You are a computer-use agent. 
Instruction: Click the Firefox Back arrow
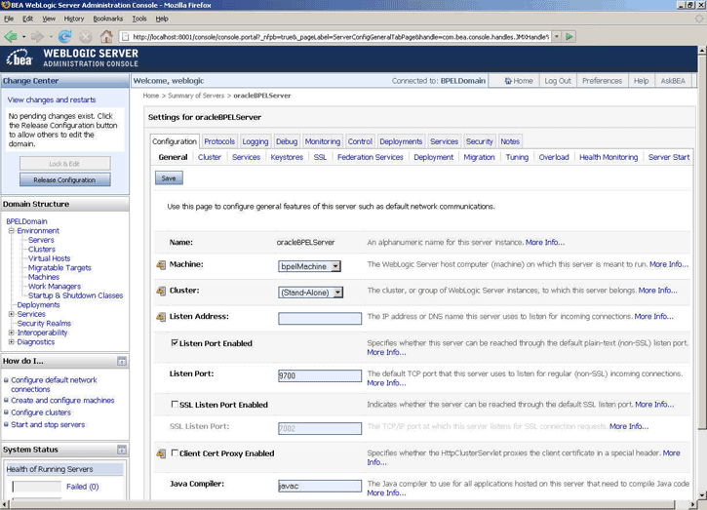point(11,36)
